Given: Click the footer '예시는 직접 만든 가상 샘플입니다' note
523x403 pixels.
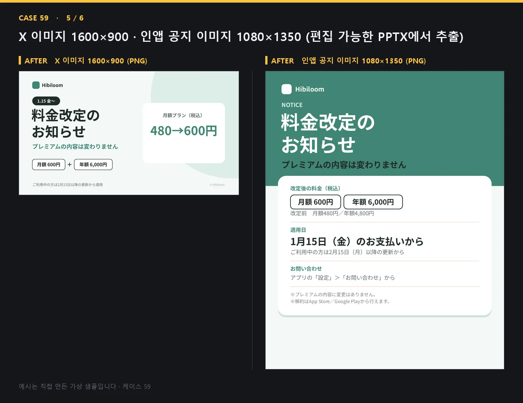Looking at the screenshot, I should pyautogui.click(x=85, y=387).
